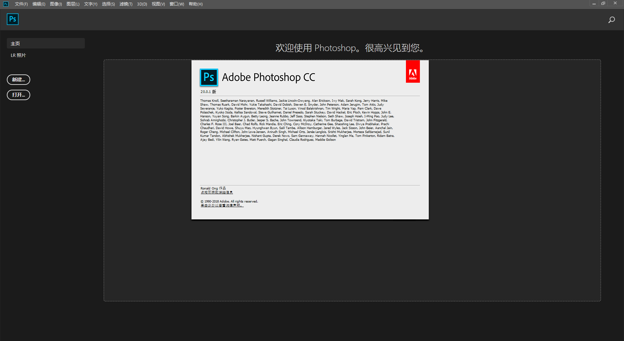Click the Photoshop home logo icon
Image resolution: width=624 pixels, height=341 pixels.
(x=13, y=19)
